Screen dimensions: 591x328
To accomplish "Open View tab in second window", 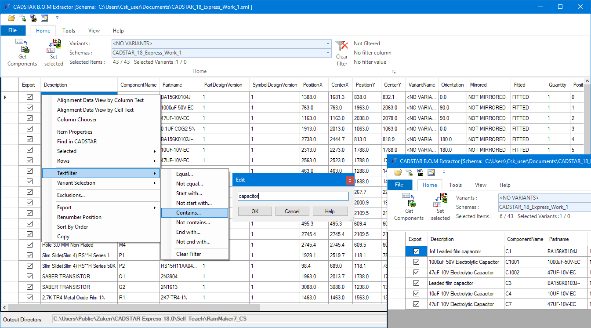I will tap(481, 185).
